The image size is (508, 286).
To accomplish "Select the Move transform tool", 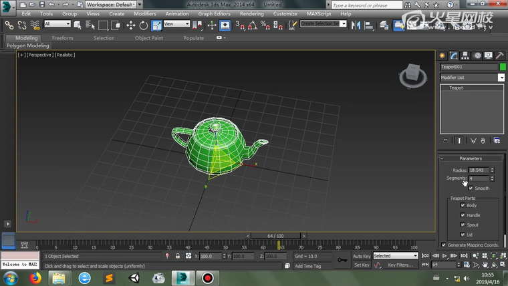I will point(130,25).
